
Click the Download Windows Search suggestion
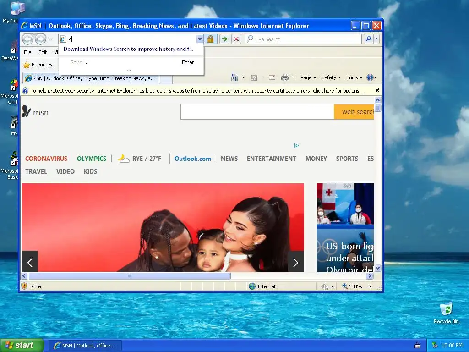point(128,49)
